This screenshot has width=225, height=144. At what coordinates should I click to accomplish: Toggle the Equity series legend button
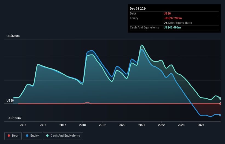[x=32, y=136]
